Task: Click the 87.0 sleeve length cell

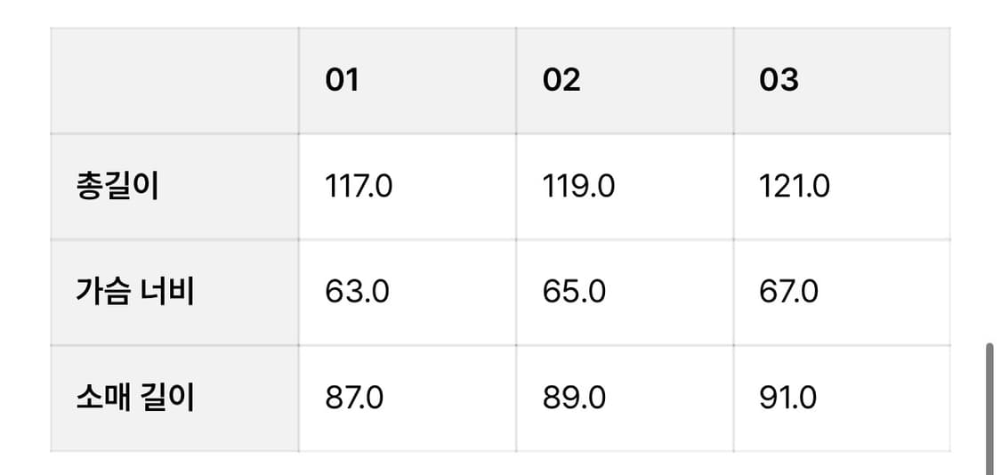Action: pos(354,397)
